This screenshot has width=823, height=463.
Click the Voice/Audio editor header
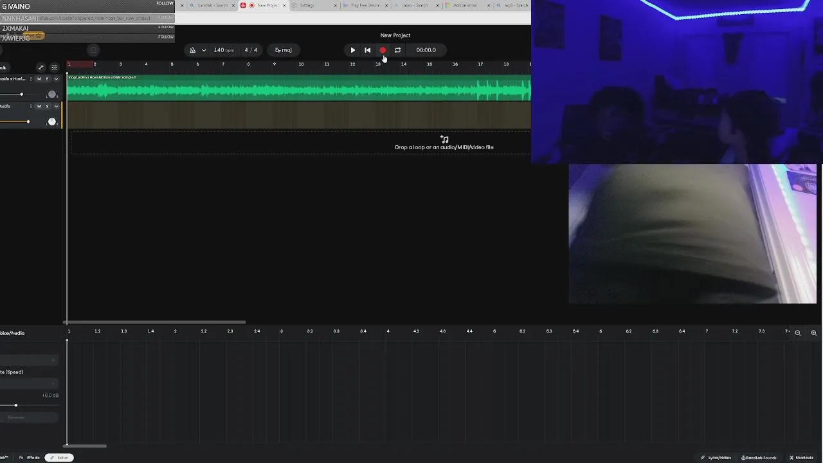(12, 333)
